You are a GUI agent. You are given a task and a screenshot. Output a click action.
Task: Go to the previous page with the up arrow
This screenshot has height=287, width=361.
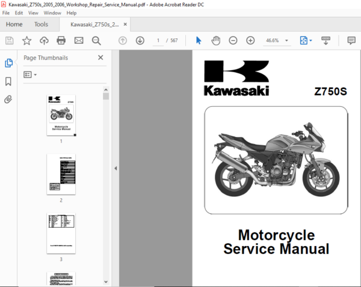[x=123, y=41]
